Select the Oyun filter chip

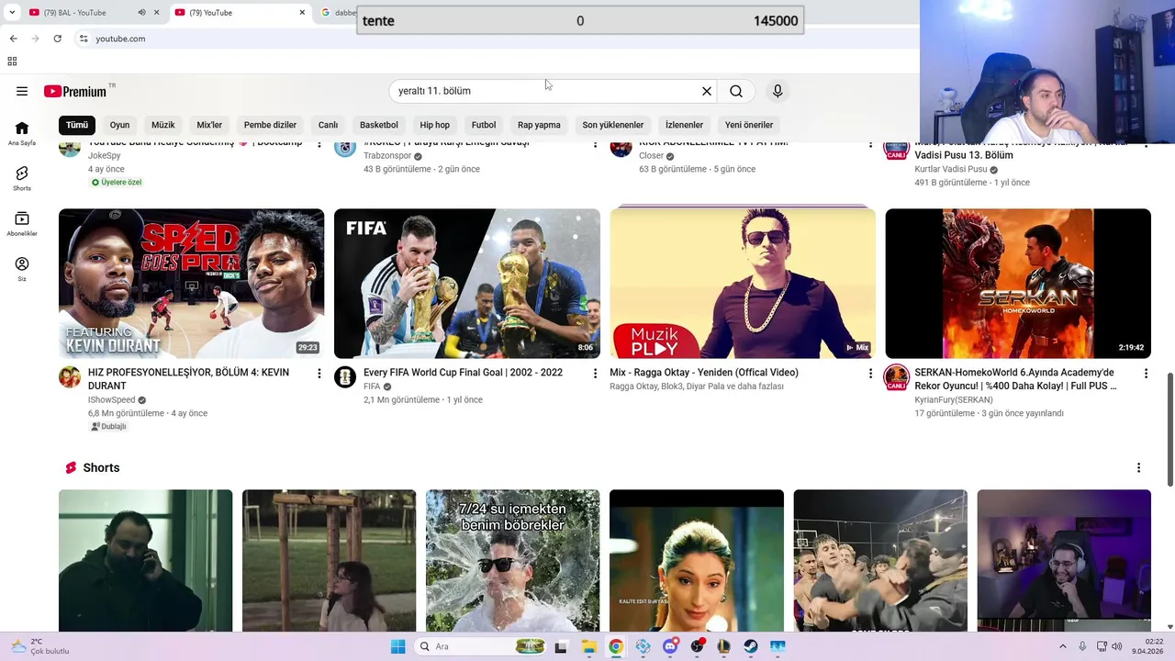(119, 125)
